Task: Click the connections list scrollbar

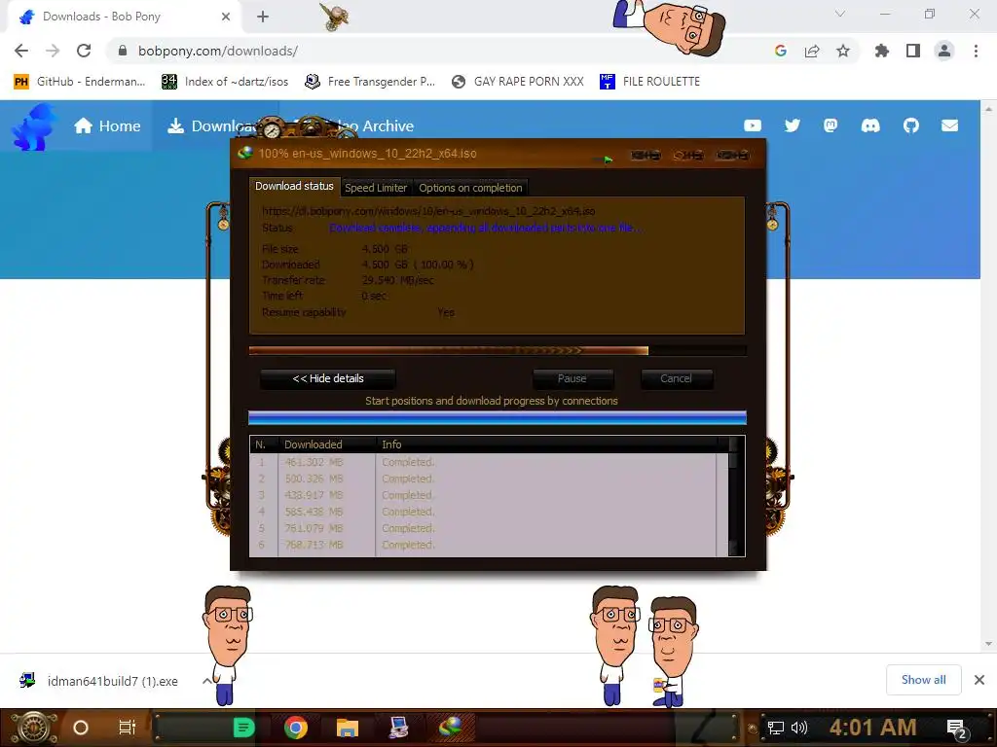Action: [733, 495]
